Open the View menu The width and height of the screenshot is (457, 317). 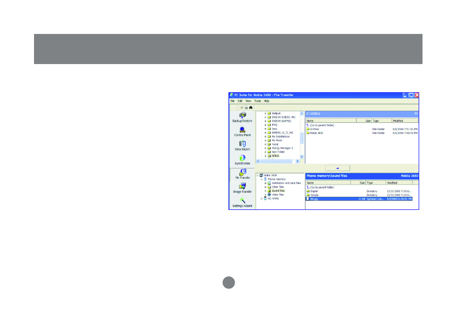tap(248, 101)
